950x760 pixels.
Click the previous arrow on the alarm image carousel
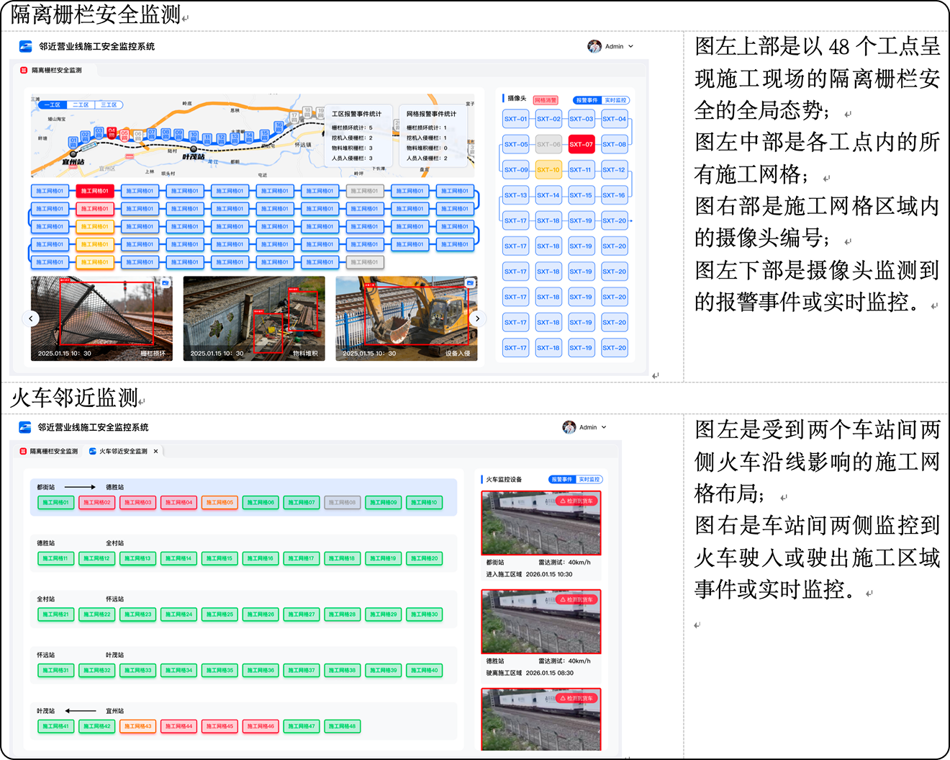pos(30,318)
